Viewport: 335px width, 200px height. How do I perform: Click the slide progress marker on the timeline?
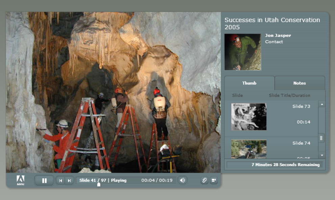(99, 184)
